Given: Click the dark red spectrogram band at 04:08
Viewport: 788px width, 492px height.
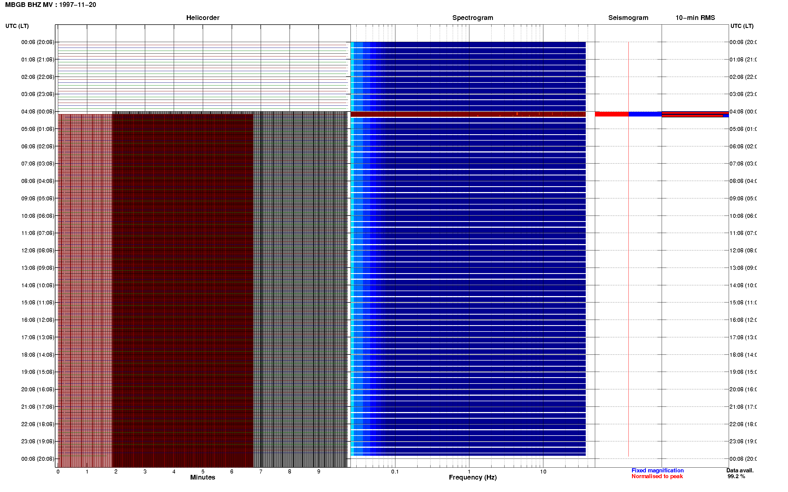Looking at the screenshot, I should coord(468,114).
